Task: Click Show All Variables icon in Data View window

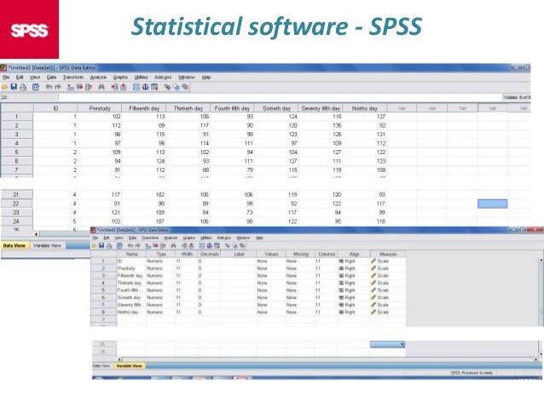Action: coord(185,87)
